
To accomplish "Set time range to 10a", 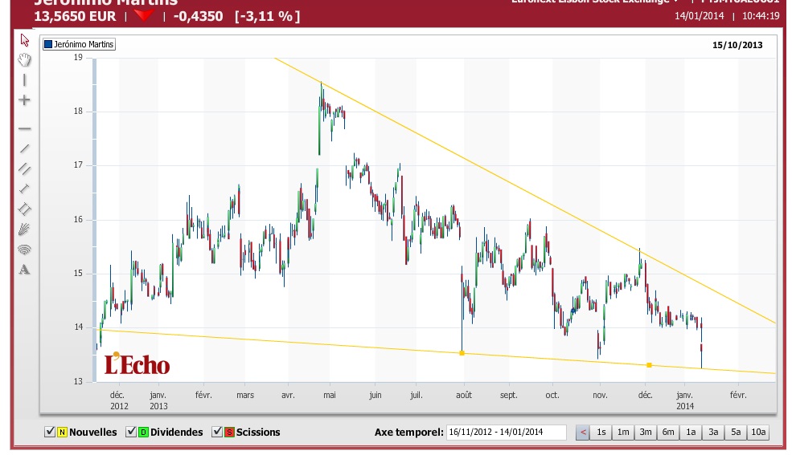I will (x=758, y=433).
